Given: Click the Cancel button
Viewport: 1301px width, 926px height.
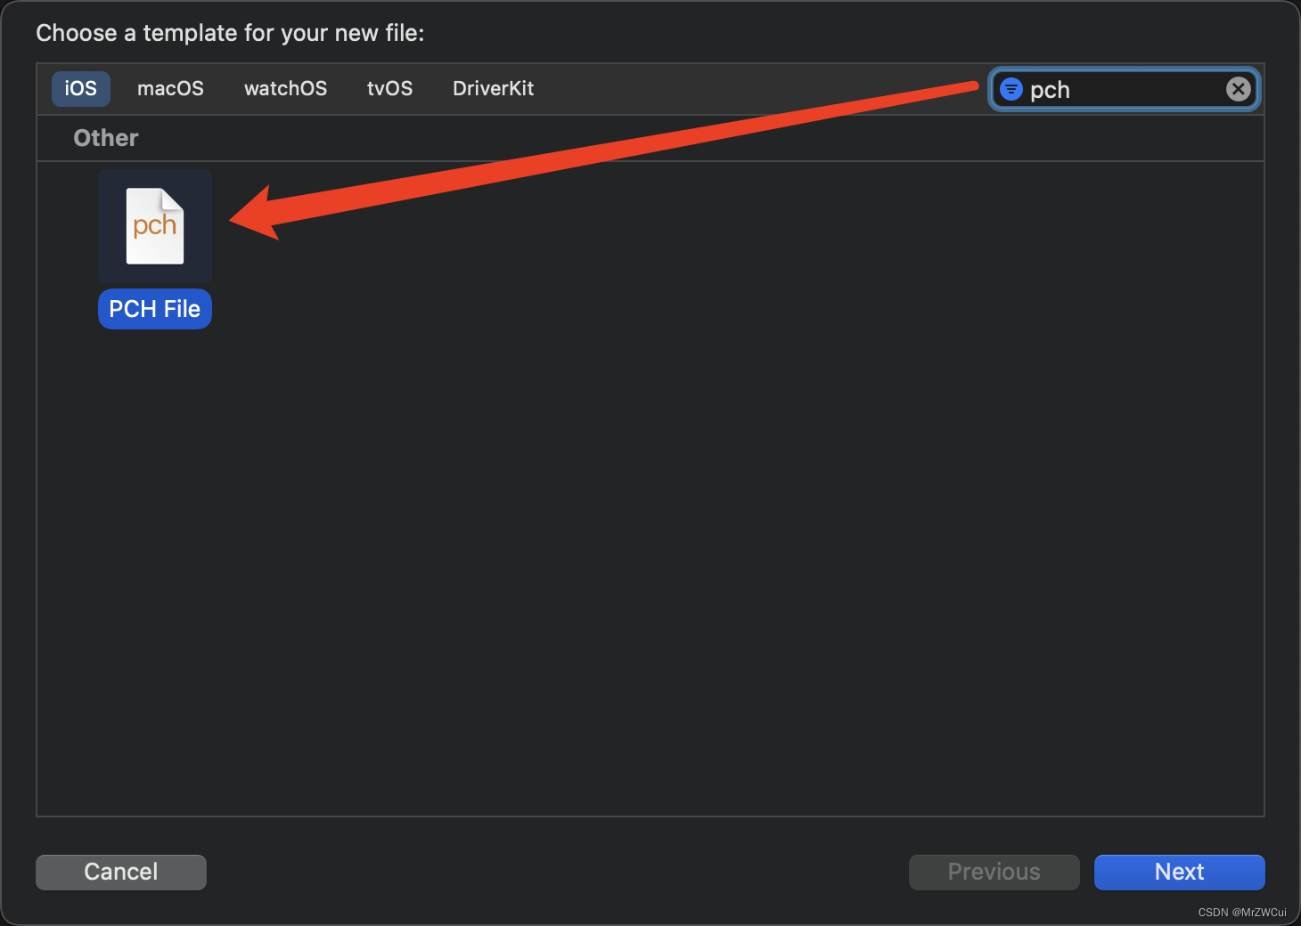Looking at the screenshot, I should (x=120, y=872).
